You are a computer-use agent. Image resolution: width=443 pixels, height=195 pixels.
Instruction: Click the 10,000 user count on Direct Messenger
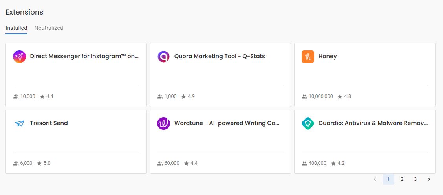click(x=27, y=96)
